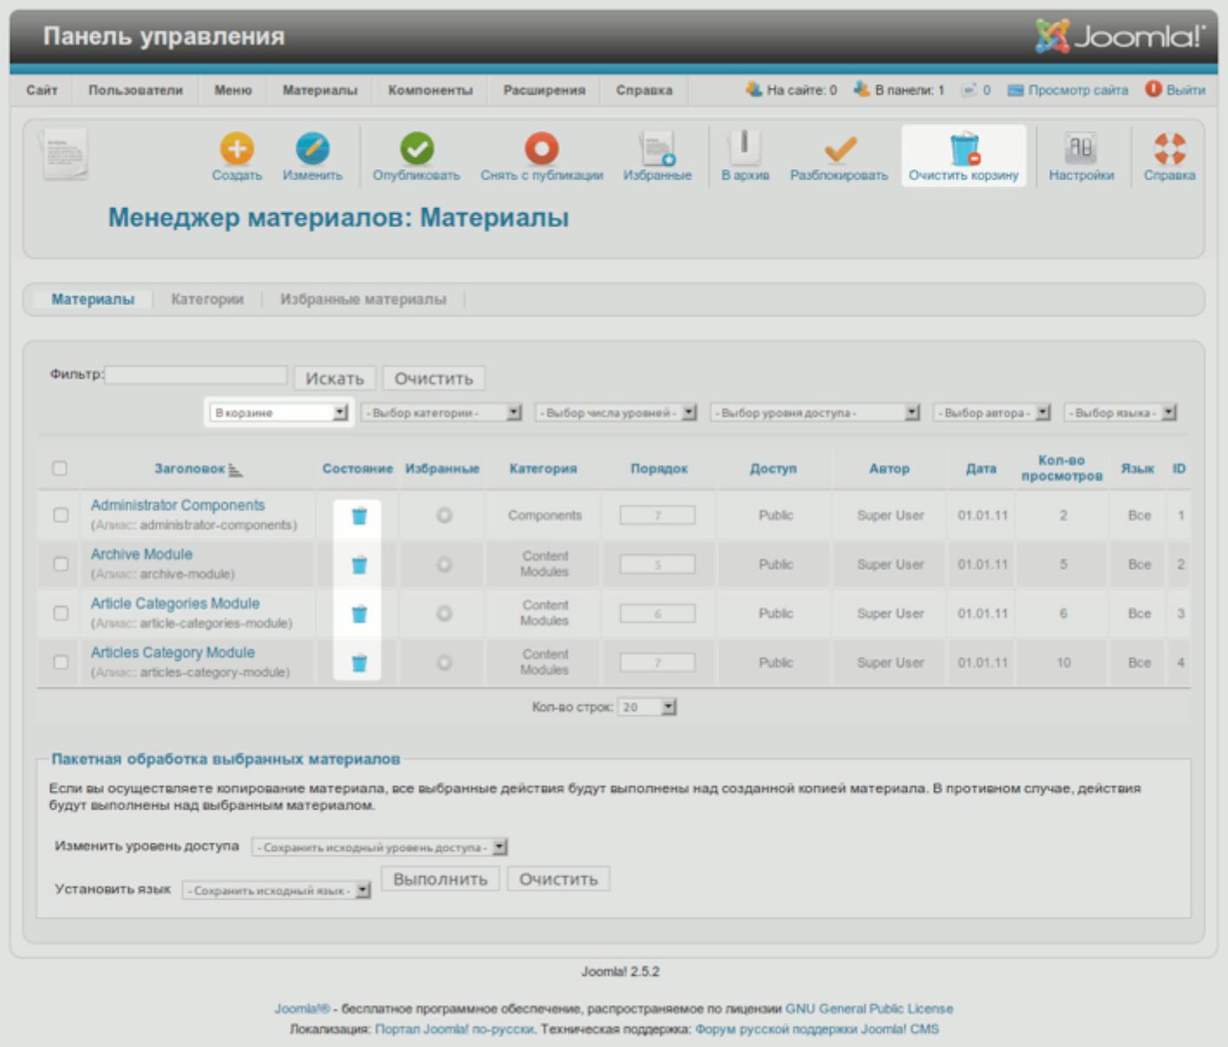The height and width of the screenshot is (1047, 1228).
Task: Switch to the Категории tab
Action: (207, 300)
